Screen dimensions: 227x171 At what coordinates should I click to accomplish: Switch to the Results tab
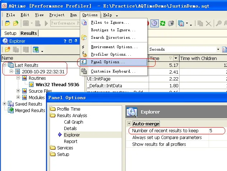point(29,33)
